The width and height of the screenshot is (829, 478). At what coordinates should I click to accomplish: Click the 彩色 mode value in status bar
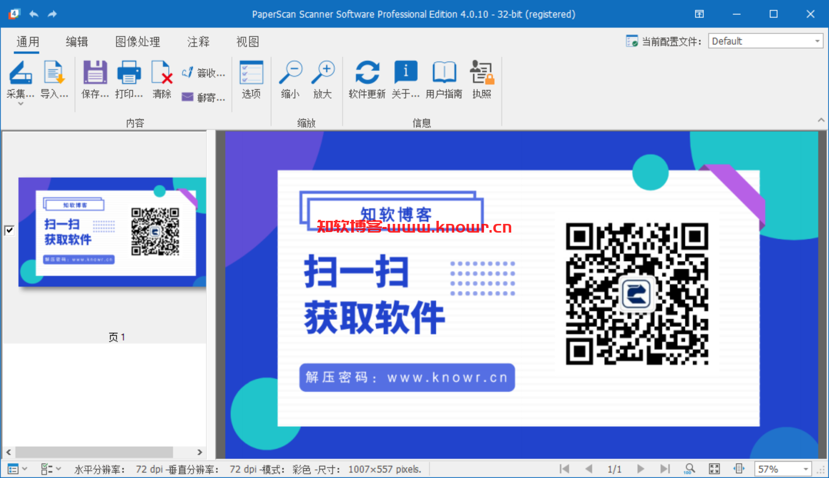pyautogui.click(x=301, y=469)
